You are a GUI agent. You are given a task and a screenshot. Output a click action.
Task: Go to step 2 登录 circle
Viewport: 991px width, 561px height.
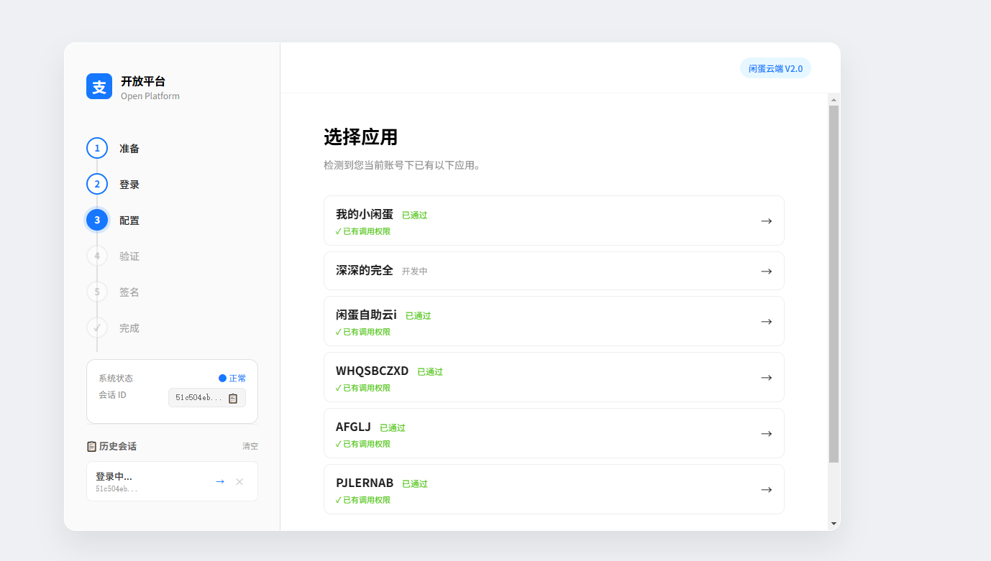[x=97, y=184]
